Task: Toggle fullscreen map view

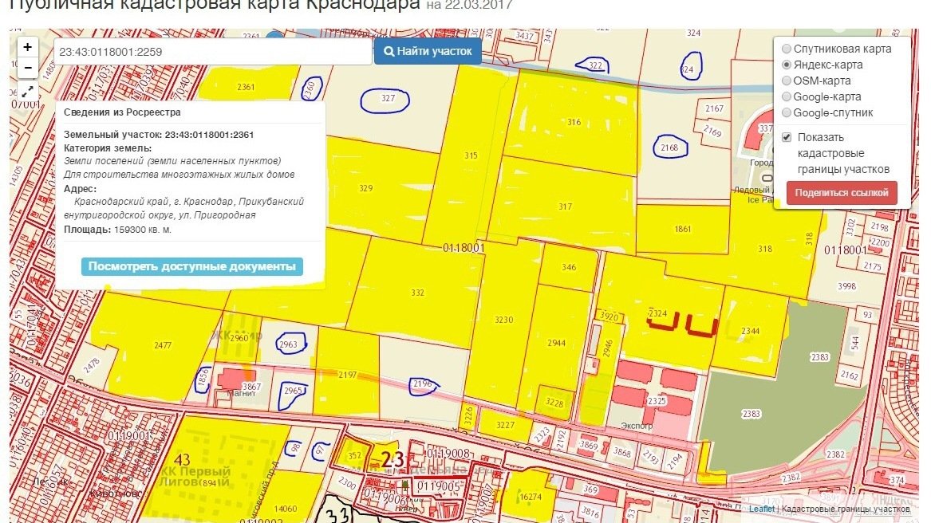Action: [x=27, y=92]
